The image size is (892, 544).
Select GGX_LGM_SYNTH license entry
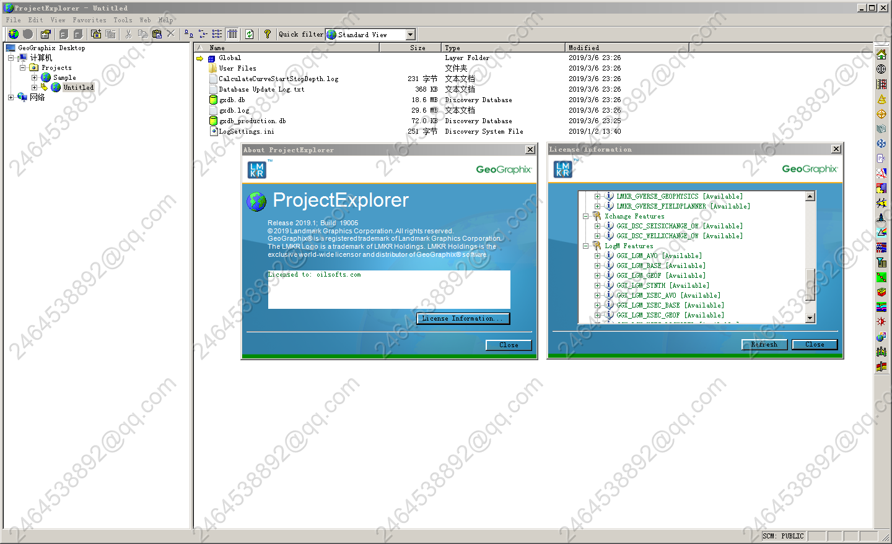pos(662,285)
